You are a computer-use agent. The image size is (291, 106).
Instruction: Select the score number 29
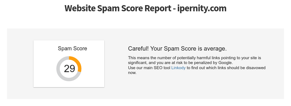click(x=69, y=69)
